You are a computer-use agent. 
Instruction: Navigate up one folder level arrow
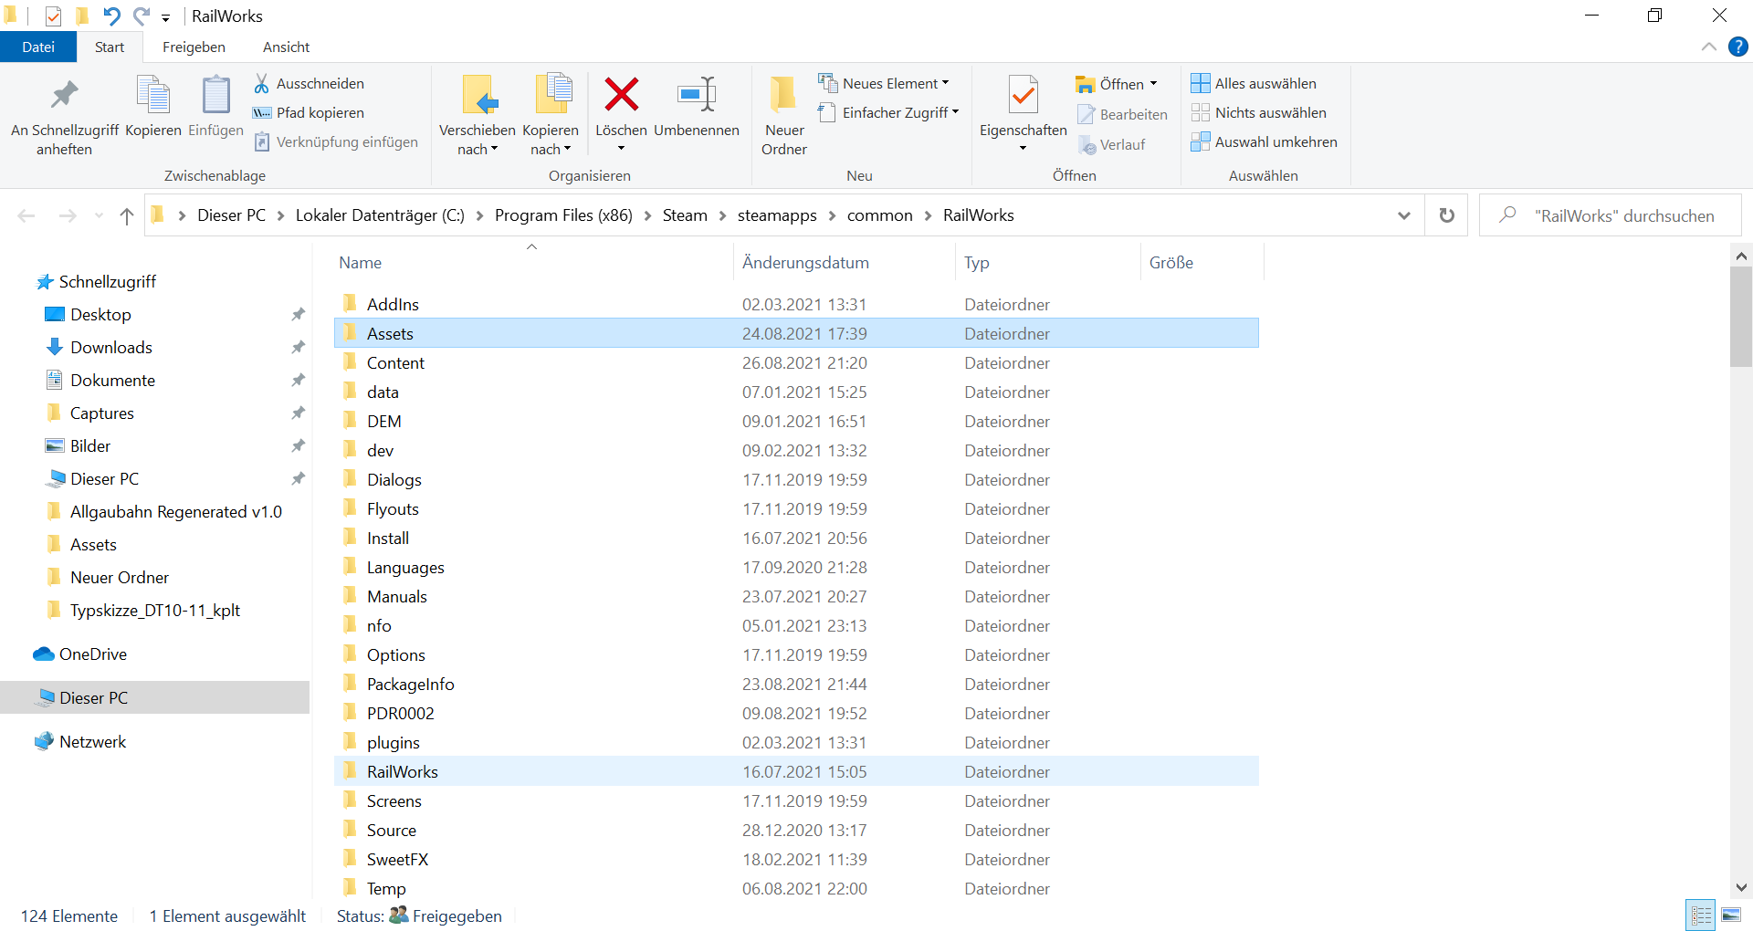click(x=127, y=215)
